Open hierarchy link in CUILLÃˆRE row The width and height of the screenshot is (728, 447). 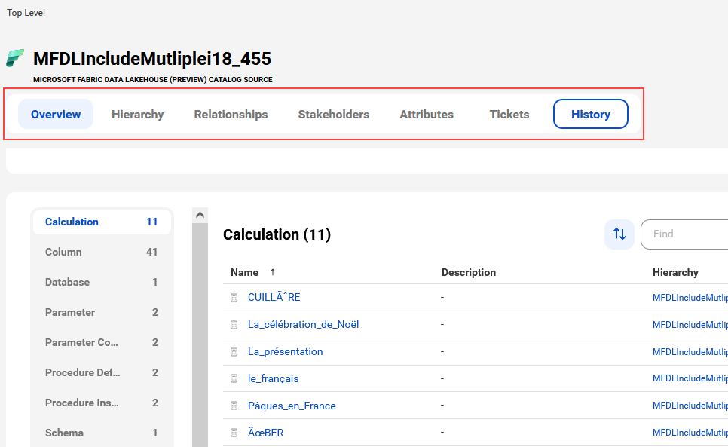(x=690, y=298)
